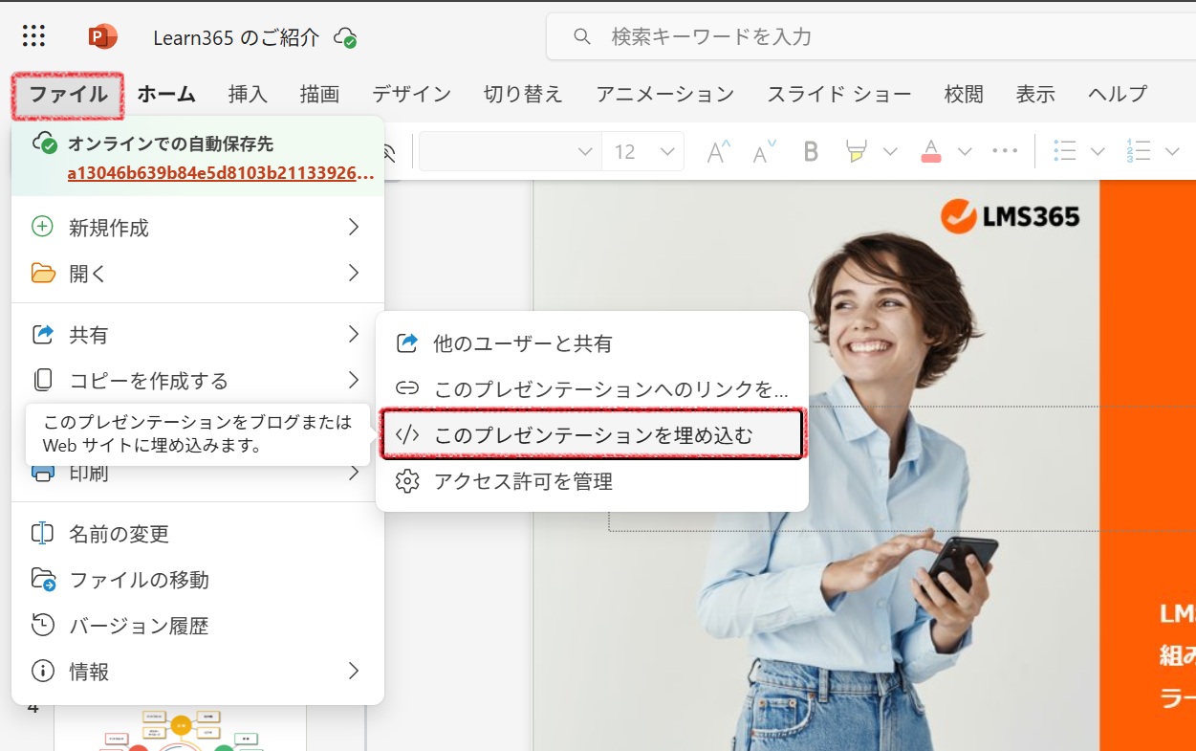1196x751 pixels.
Task: Switch to the ホーム tab
Action: point(166,94)
